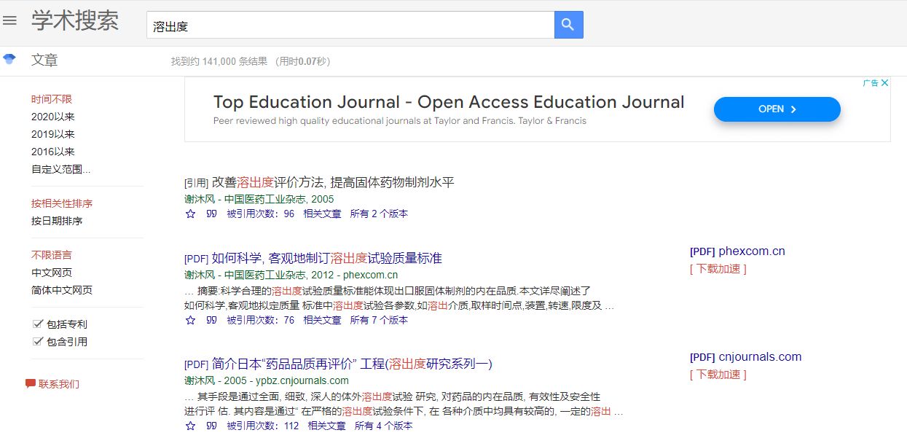Click the 广告 ad info label
This screenshot has width=907, height=438.
871,83
